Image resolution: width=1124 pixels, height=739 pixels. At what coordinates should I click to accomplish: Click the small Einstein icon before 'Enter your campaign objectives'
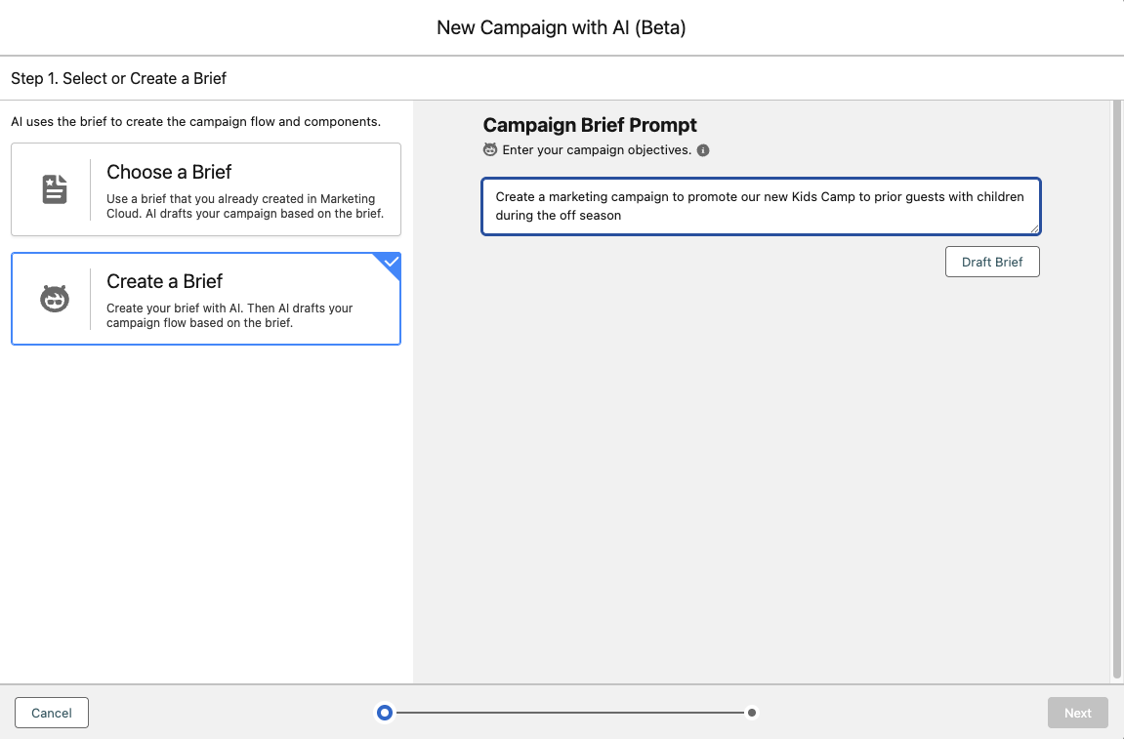tap(490, 150)
